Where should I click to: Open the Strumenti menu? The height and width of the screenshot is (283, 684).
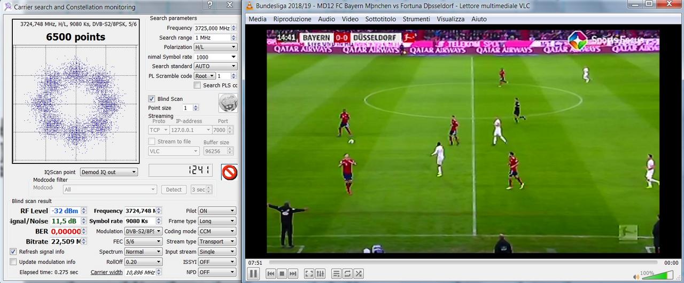click(x=416, y=19)
